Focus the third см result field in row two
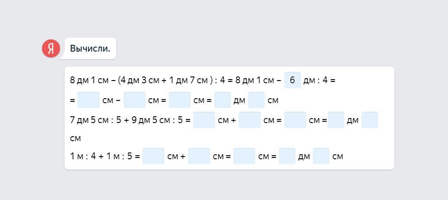 (180, 100)
